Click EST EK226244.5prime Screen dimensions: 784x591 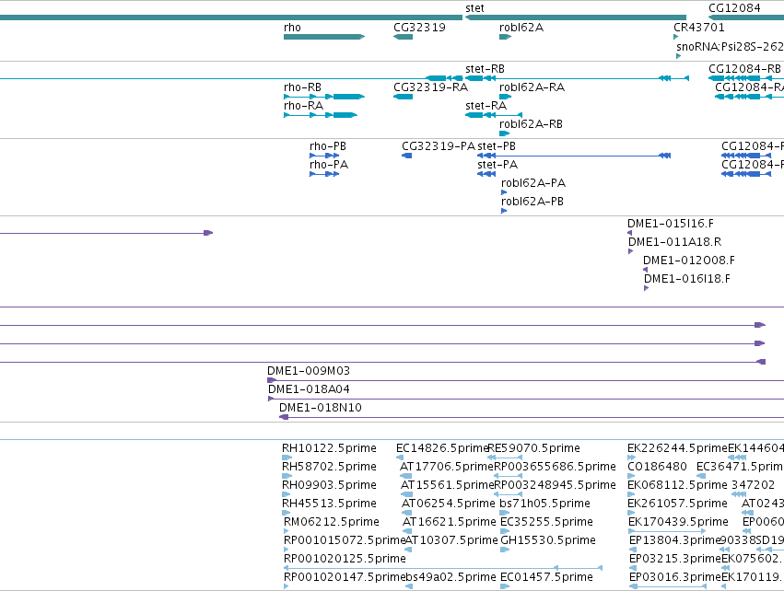pyautogui.click(x=677, y=448)
